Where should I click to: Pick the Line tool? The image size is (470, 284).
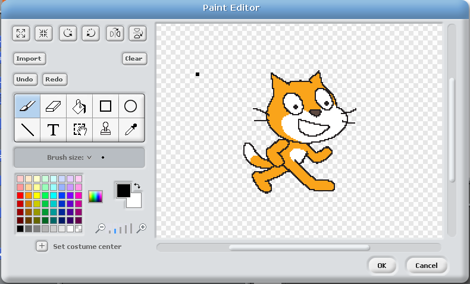27,130
